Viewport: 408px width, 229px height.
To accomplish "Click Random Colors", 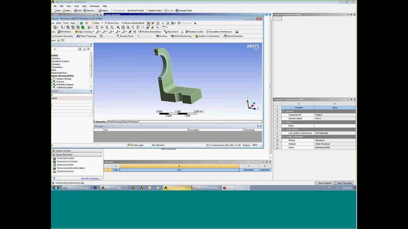I will (x=194, y=32).
